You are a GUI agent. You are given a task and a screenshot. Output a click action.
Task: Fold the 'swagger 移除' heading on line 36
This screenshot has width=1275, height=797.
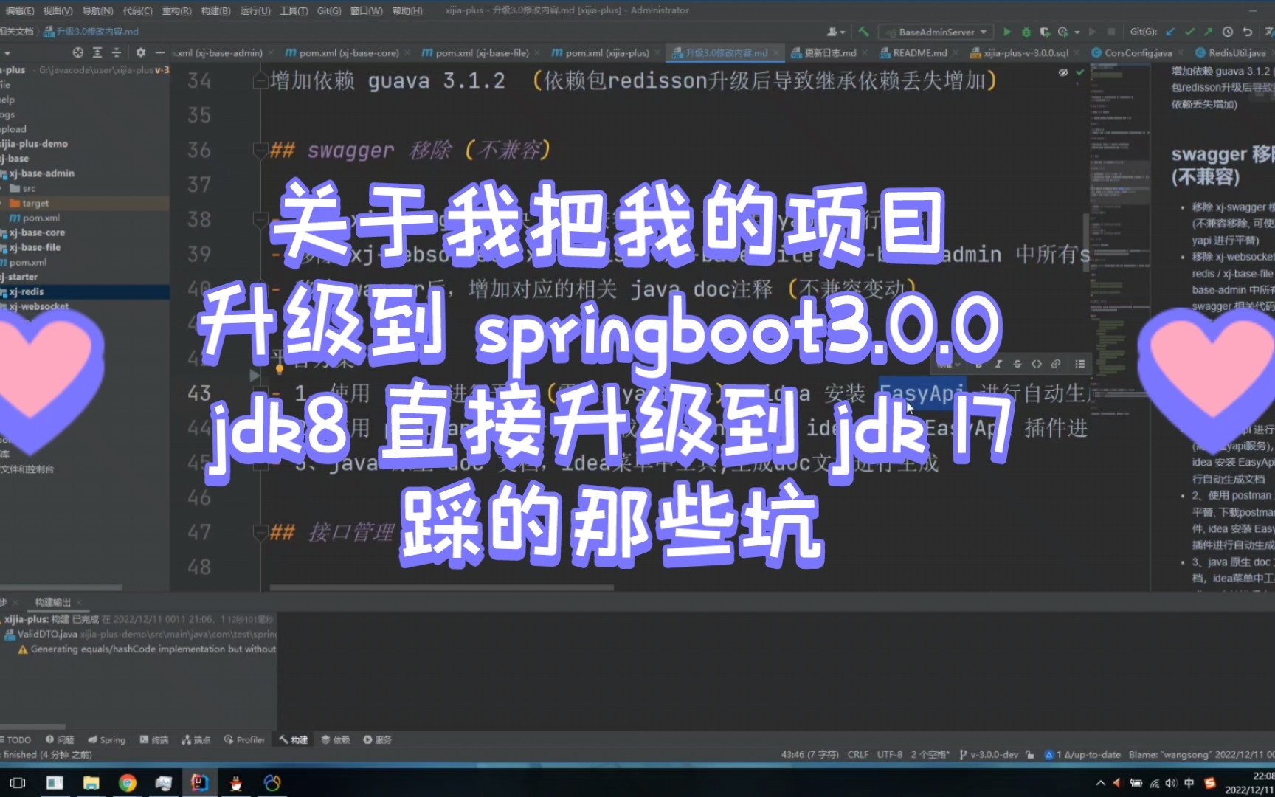[260, 151]
